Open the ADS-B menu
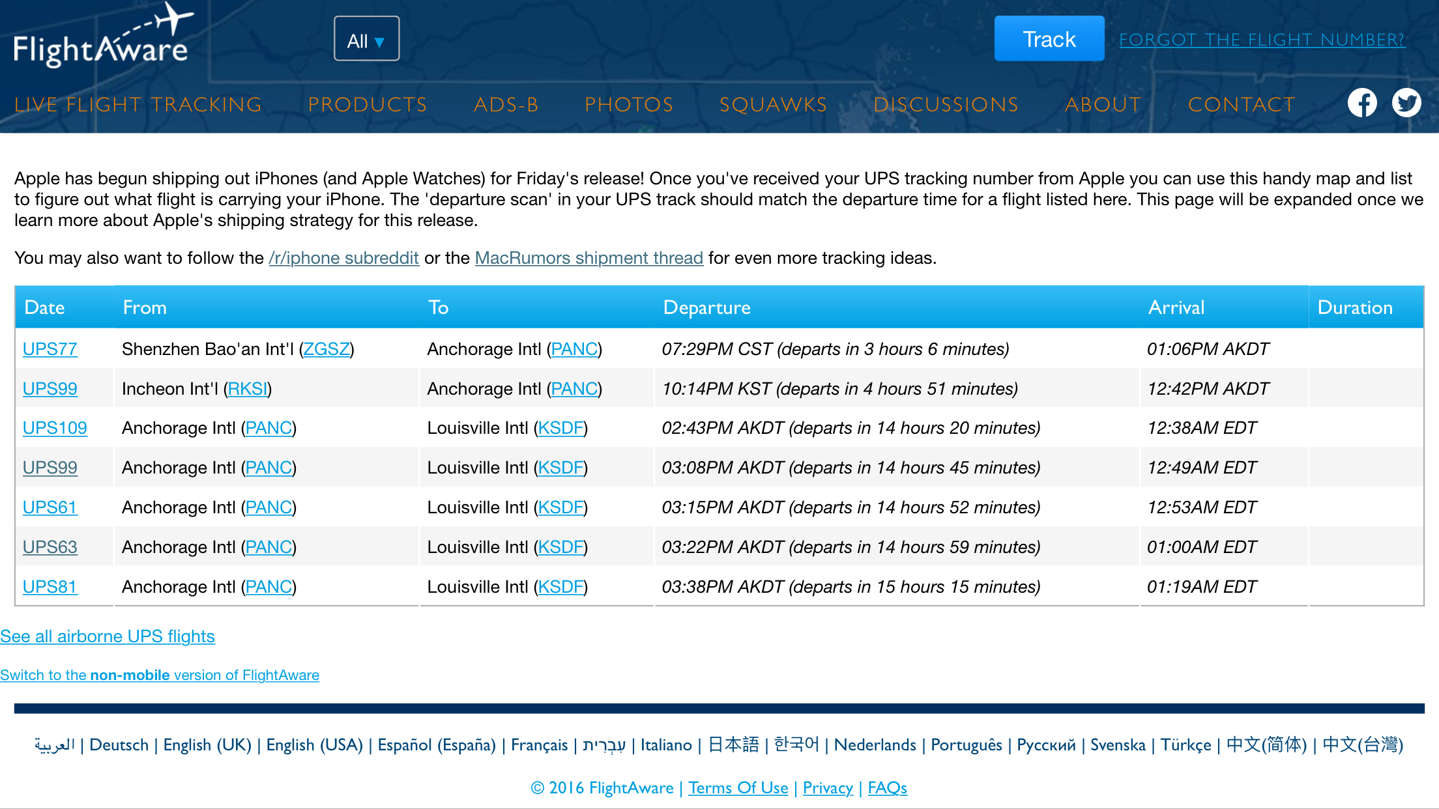The height and width of the screenshot is (809, 1439). 506,105
